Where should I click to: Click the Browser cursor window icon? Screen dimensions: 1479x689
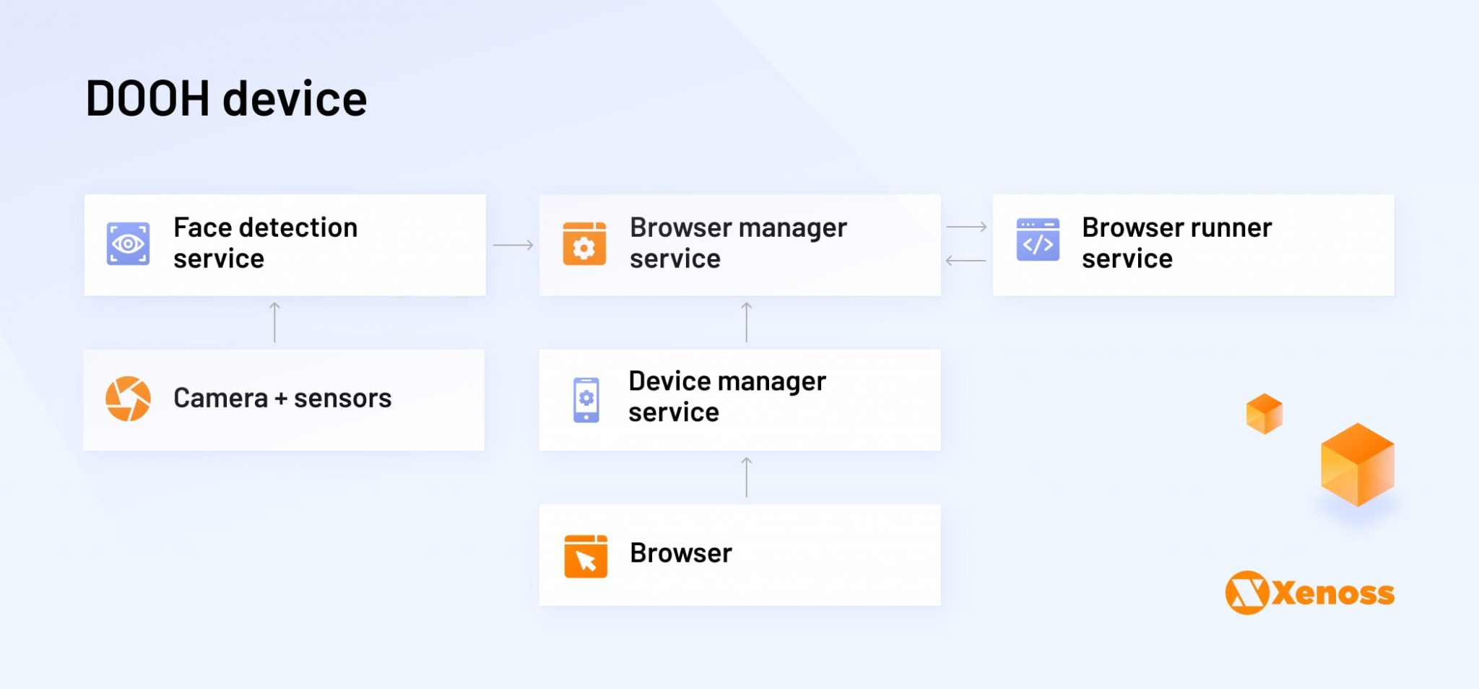pyautogui.click(x=585, y=556)
